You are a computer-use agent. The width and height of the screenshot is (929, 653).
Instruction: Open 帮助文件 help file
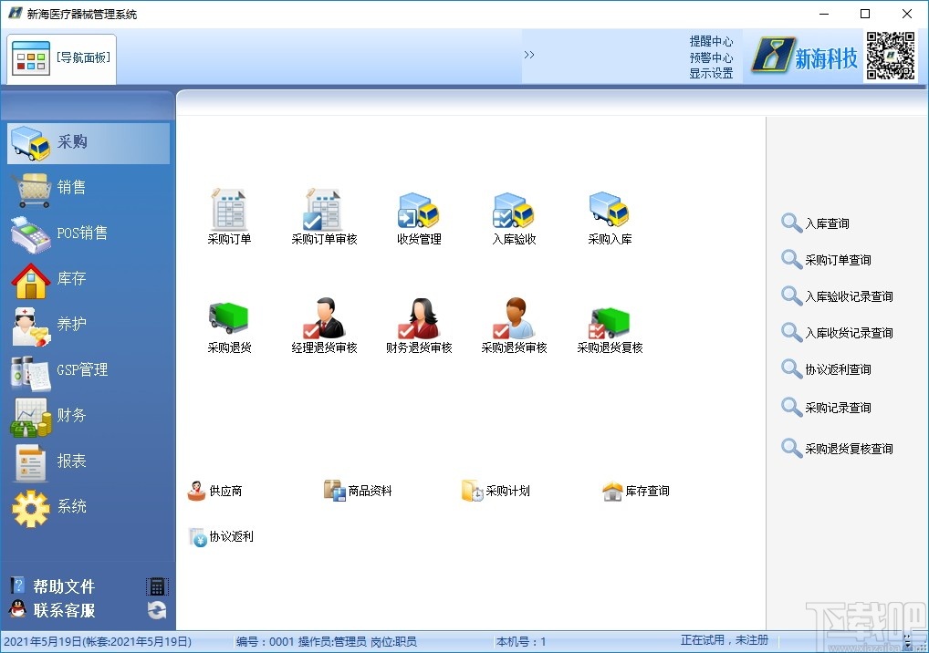(53, 586)
